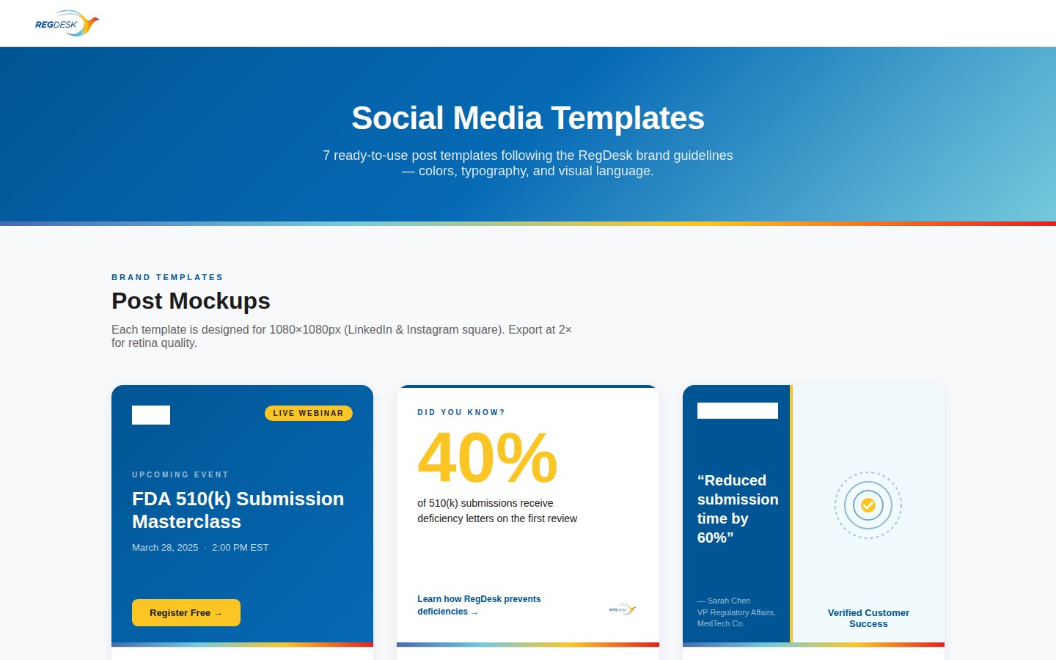This screenshot has width=1056, height=660.
Task: Open 'Learn how RegDesk prevents deficiencies' link
Action: tap(479, 605)
